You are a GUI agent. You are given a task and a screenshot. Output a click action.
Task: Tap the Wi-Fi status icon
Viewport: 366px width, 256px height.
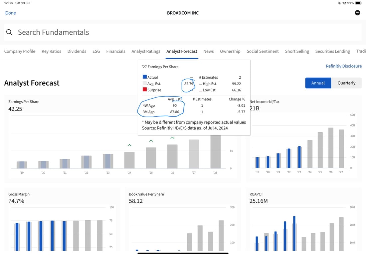[x=344, y=3]
